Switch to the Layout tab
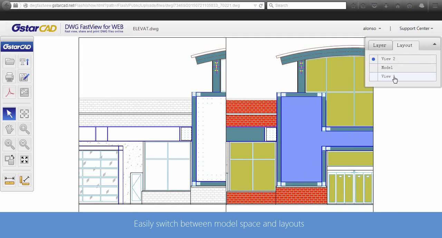The height and width of the screenshot is (238, 442). (x=404, y=45)
